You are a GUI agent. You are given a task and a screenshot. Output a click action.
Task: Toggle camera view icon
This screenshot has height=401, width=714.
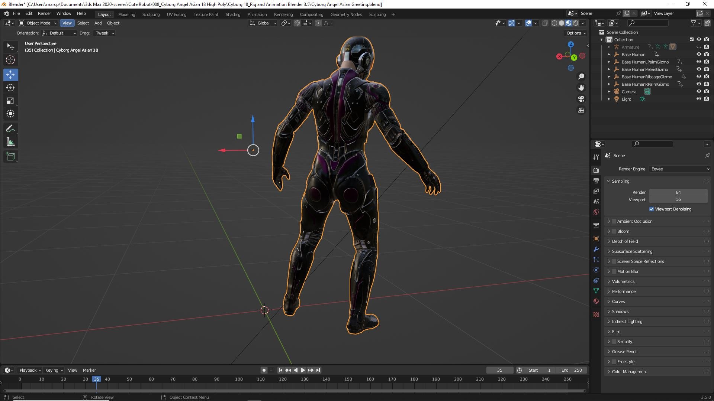[x=581, y=99]
